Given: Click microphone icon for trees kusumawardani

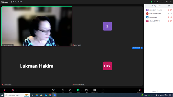Looking at the screenshot, I should point(169,13).
